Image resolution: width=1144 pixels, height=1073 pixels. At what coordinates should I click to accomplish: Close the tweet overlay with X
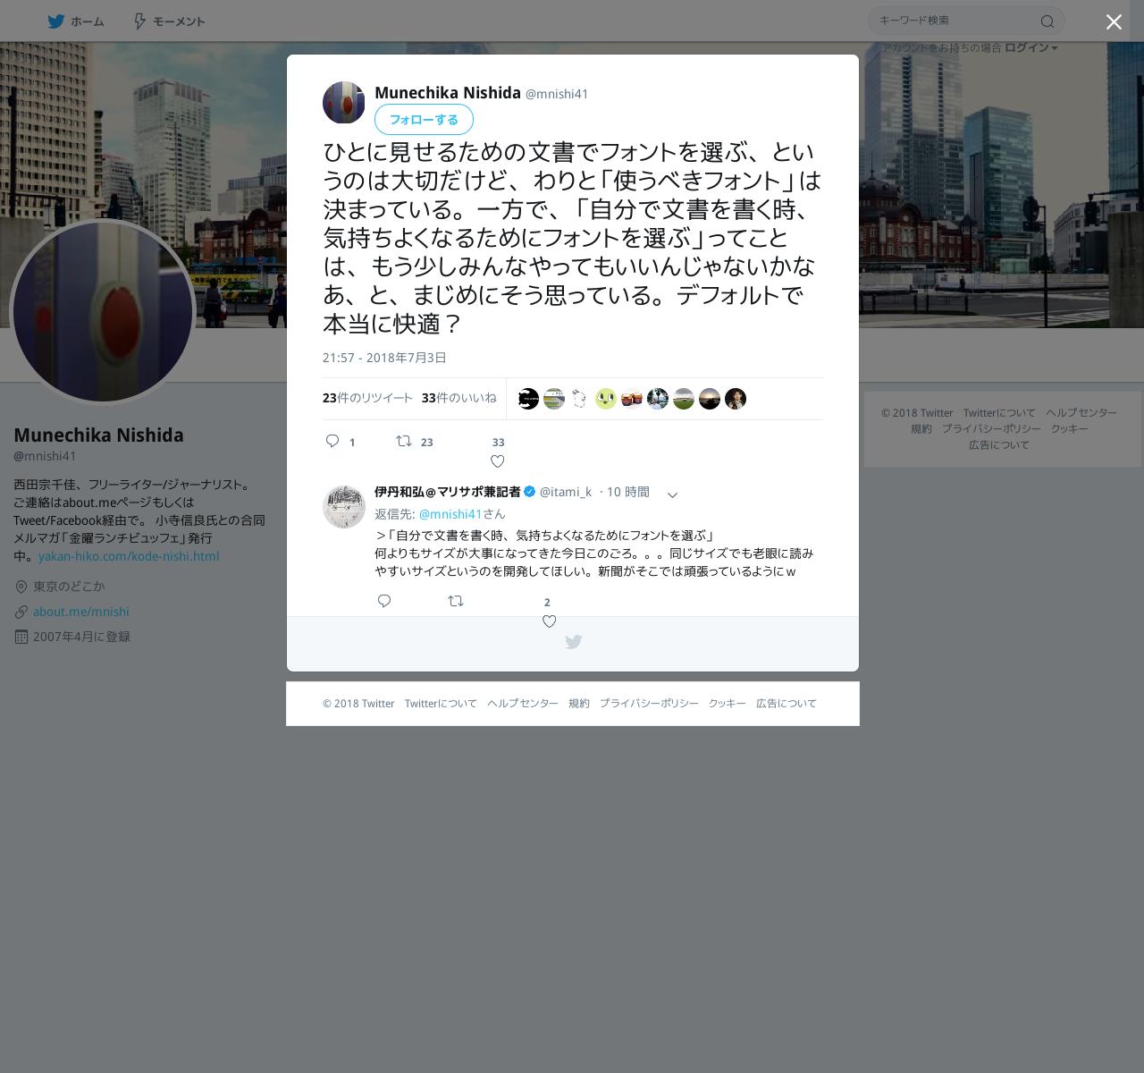pos(1114,21)
